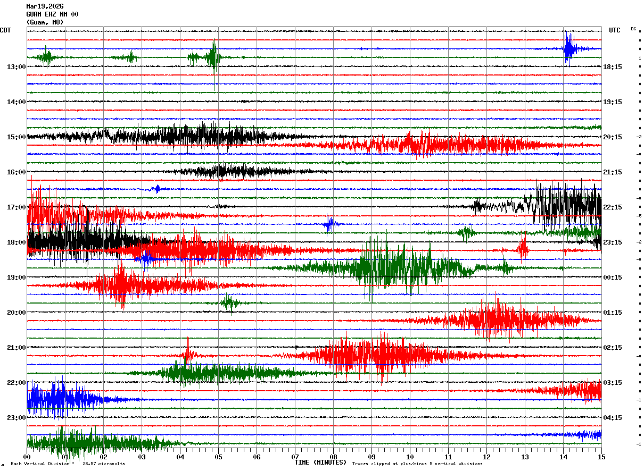Click minute 08 on the time axis
The height and width of the screenshot is (471, 644).
point(334,457)
